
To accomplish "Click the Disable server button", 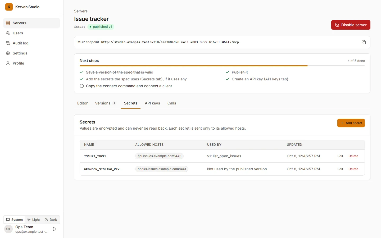I will 351,25.
